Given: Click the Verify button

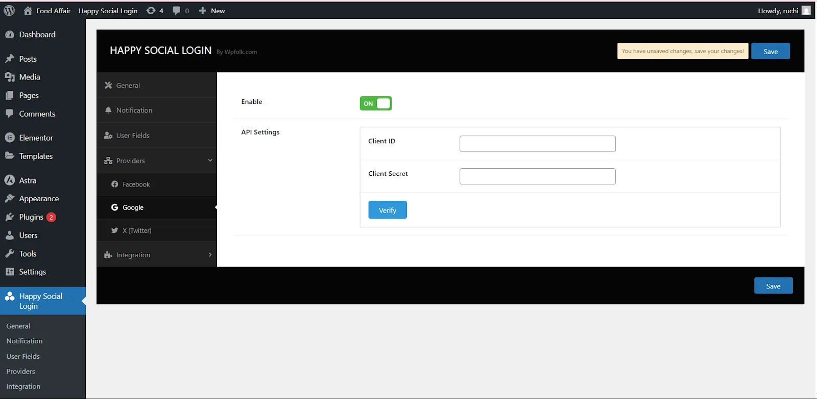Looking at the screenshot, I should (388, 210).
